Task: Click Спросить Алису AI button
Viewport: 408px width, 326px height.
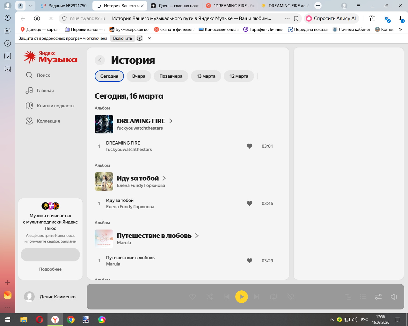Action: pyautogui.click(x=331, y=18)
